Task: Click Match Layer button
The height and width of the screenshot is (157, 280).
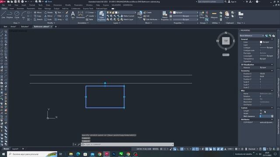Action: (x=127, y=19)
